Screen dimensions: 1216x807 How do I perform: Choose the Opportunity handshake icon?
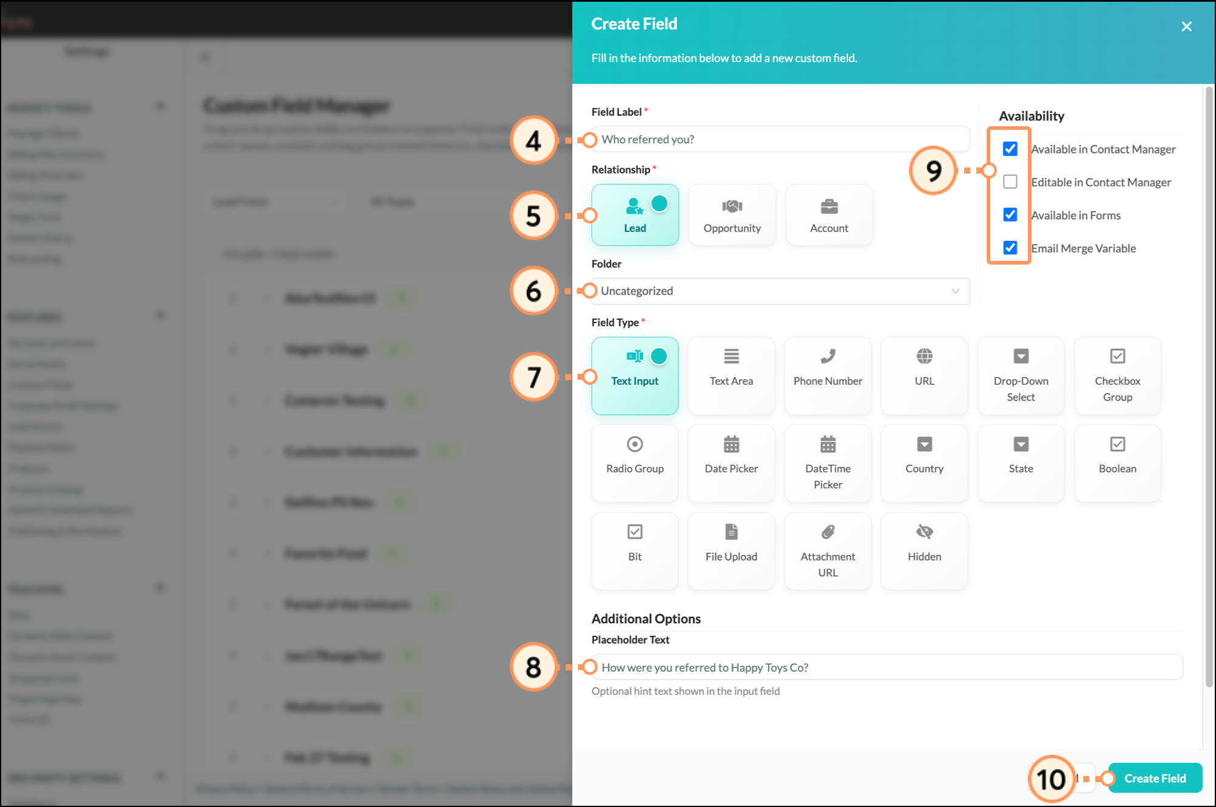coord(732,206)
